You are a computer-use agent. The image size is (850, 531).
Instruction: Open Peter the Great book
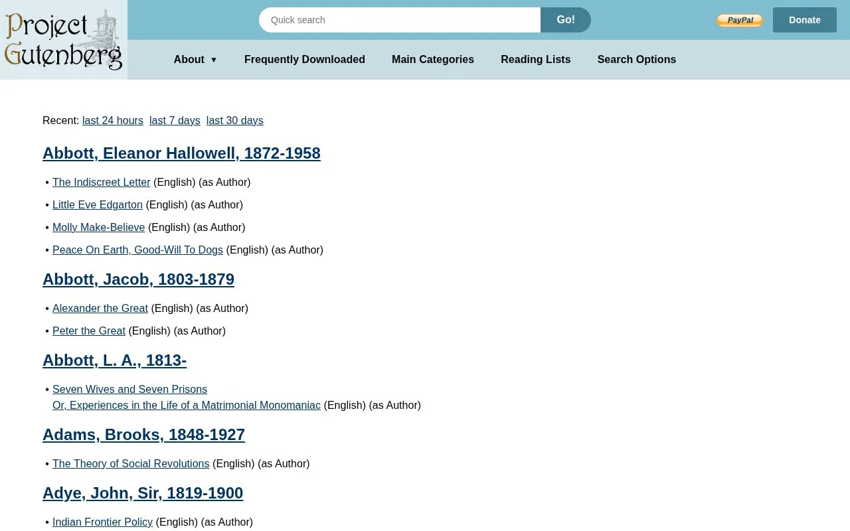pyautogui.click(x=89, y=331)
